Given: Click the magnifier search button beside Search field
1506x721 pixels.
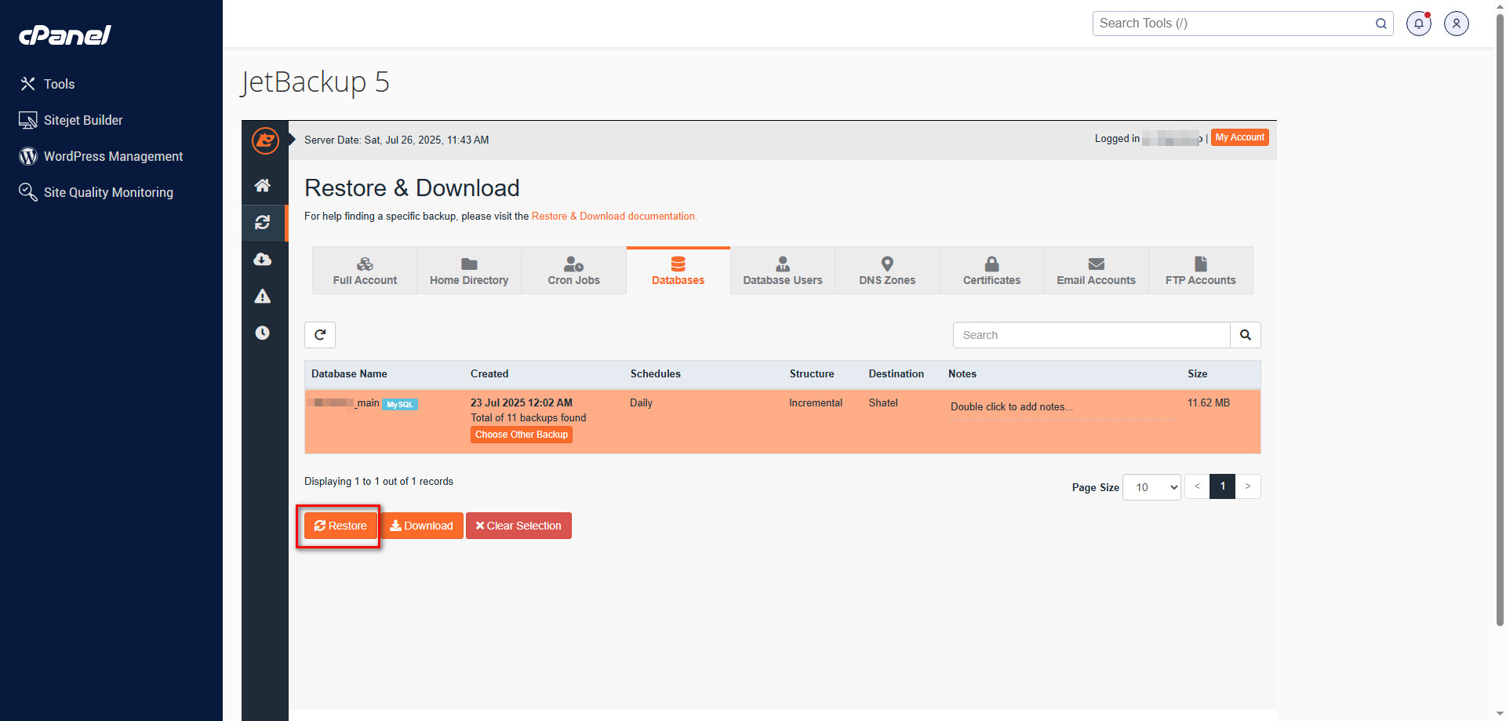Looking at the screenshot, I should point(1245,335).
